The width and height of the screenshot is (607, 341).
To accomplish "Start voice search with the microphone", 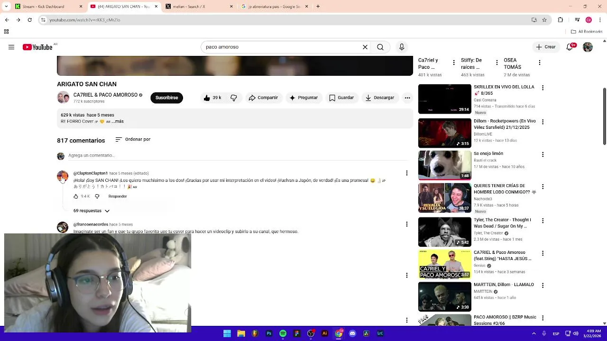I will click(x=402, y=47).
